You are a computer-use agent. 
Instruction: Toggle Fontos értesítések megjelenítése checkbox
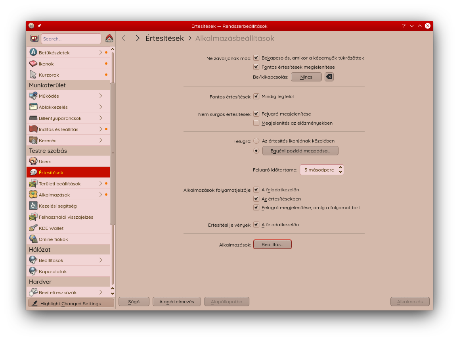pyautogui.click(x=256, y=67)
